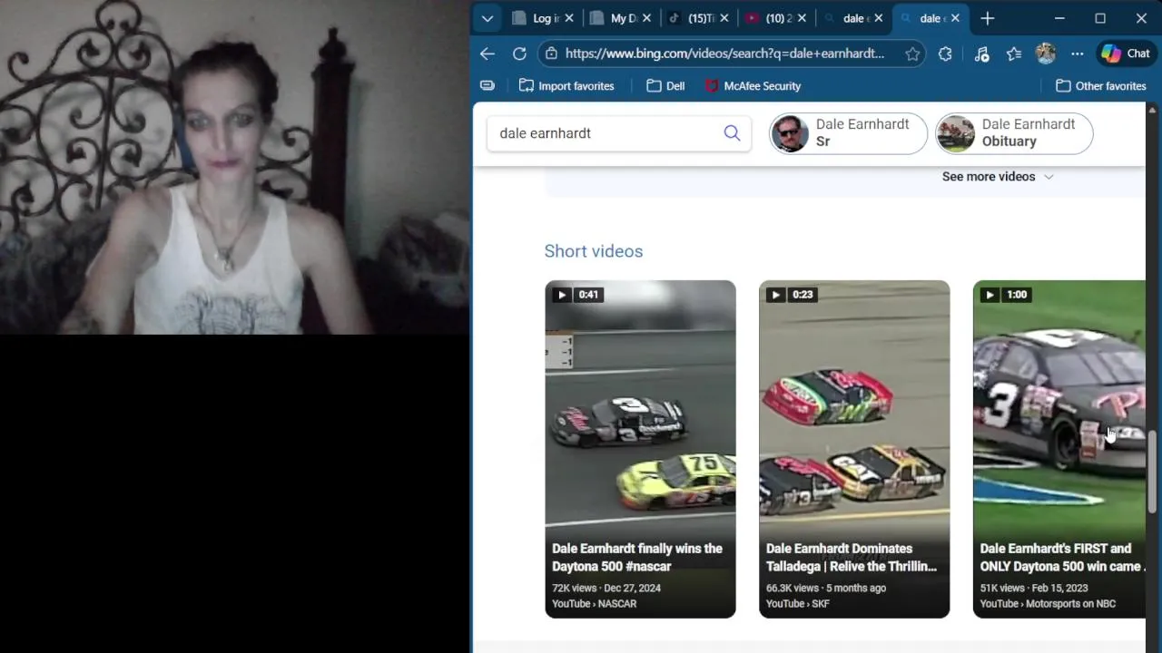Click the 0:23 play badge icon

(x=775, y=295)
